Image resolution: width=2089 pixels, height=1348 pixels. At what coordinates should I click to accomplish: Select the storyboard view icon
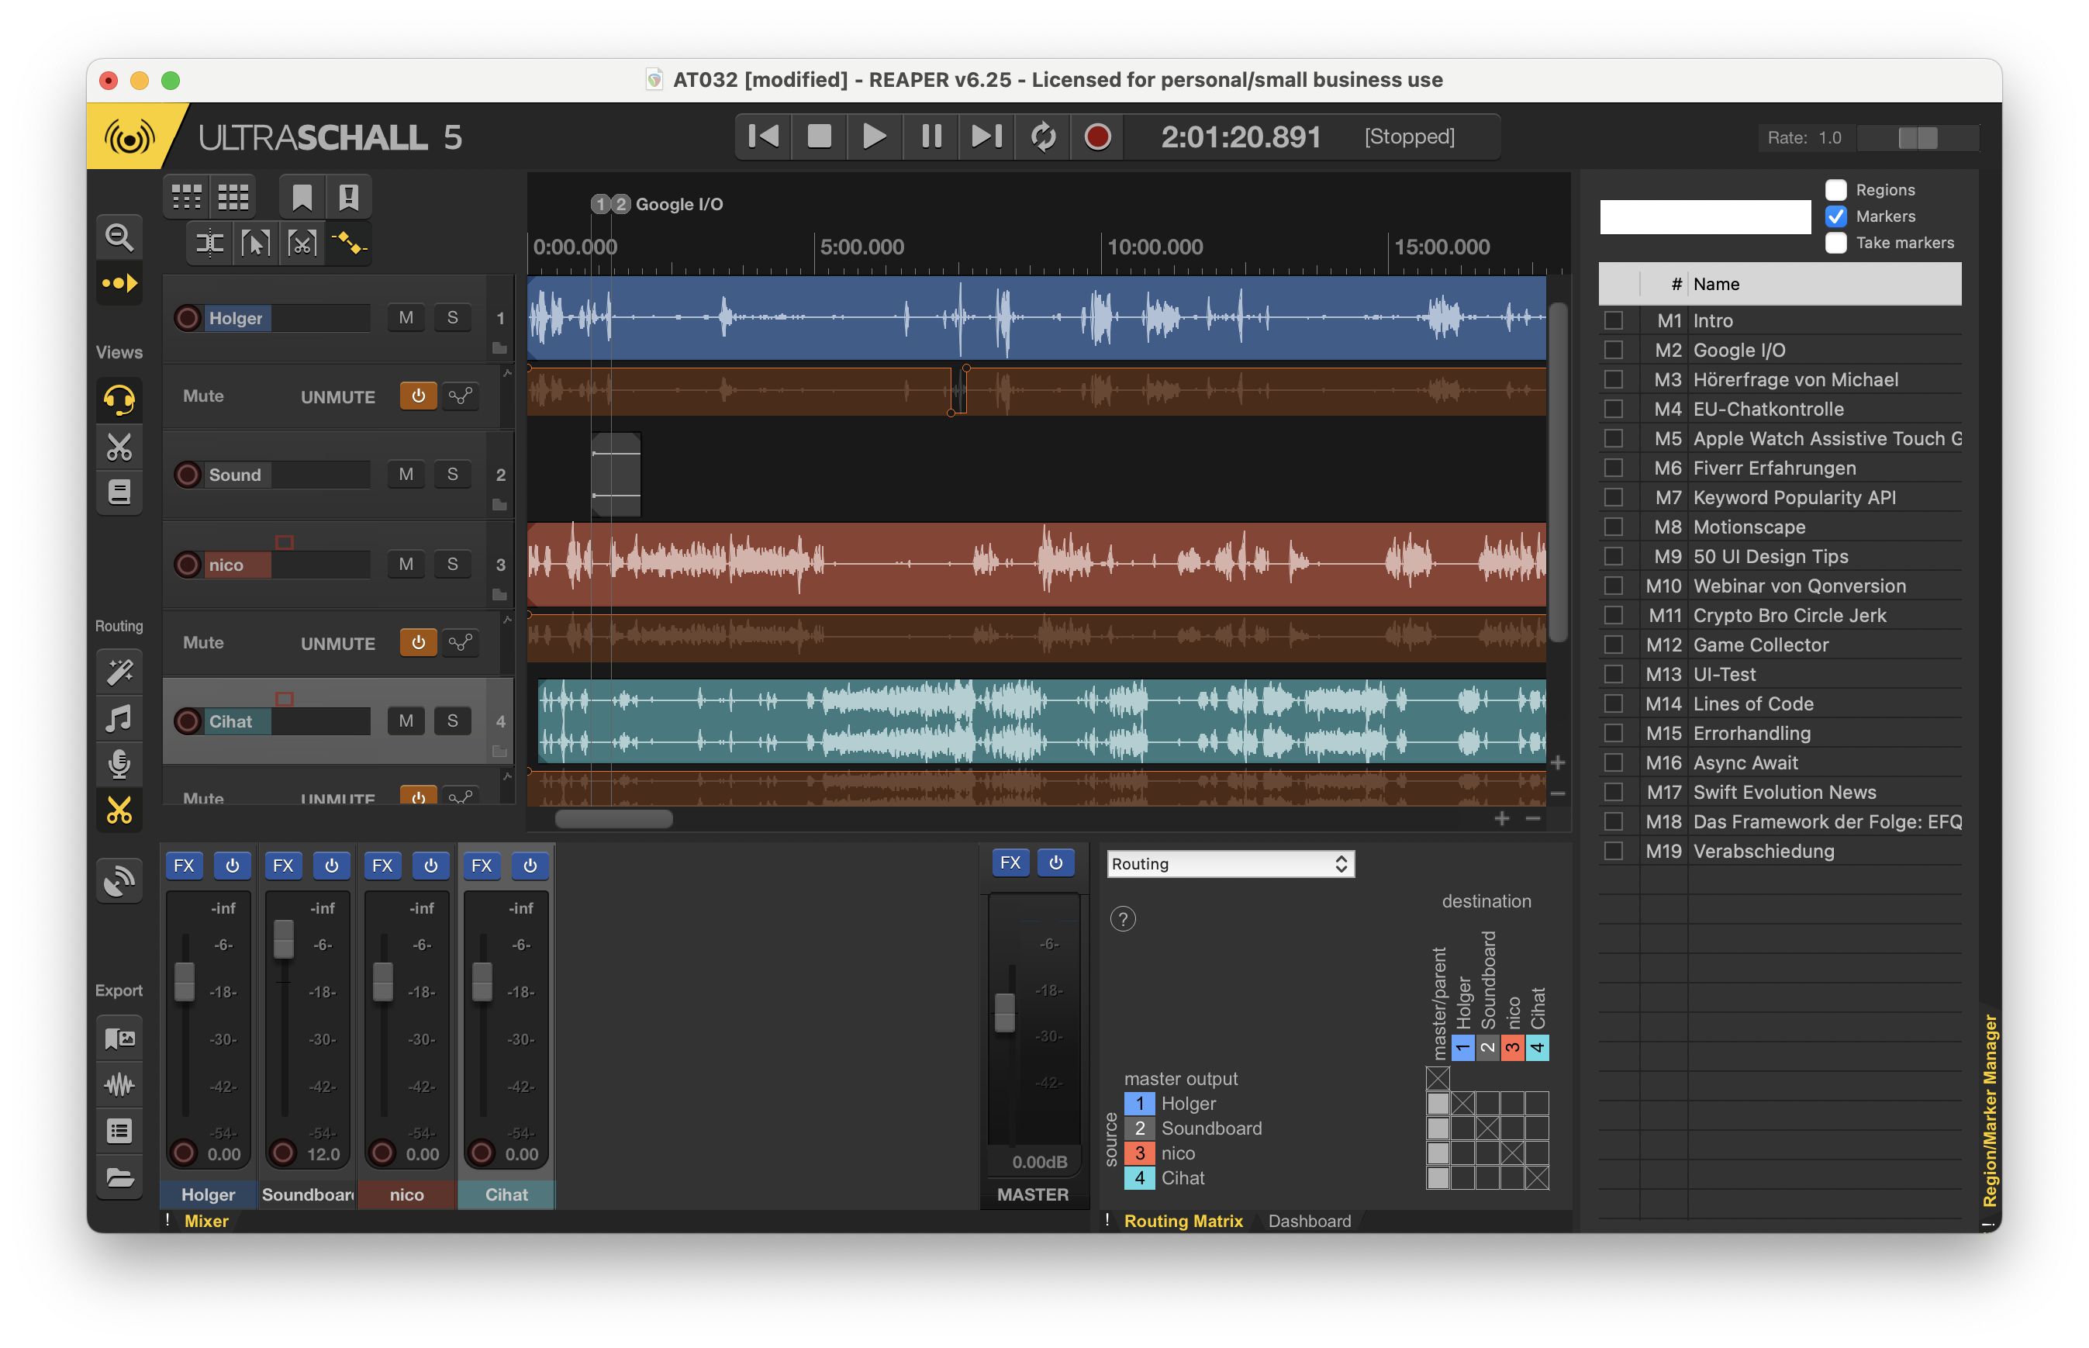(119, 493)
